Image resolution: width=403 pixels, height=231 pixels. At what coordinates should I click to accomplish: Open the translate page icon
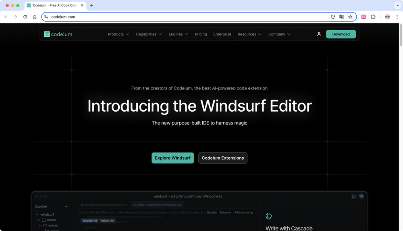(x=342, y=17)
